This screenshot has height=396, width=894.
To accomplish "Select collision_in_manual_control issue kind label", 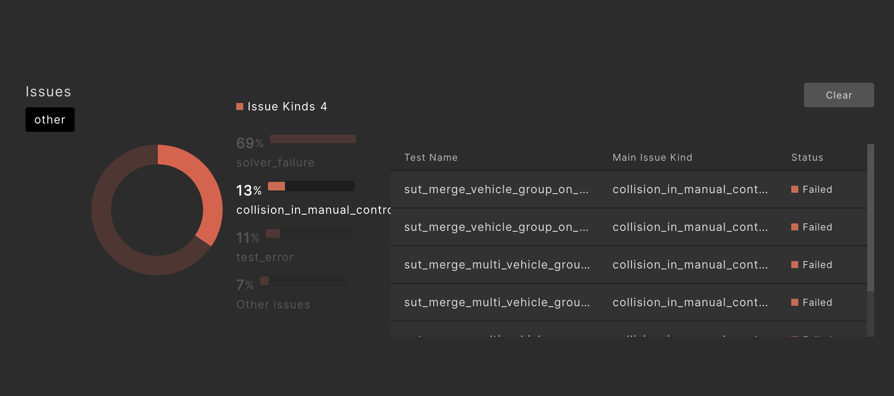I will pos(313,210).
